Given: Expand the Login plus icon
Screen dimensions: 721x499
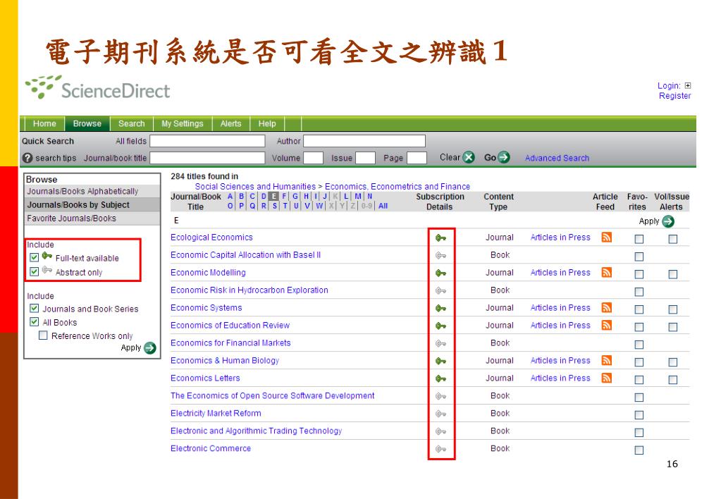Looking at the screenshot, I should click(x=687, y=85).
